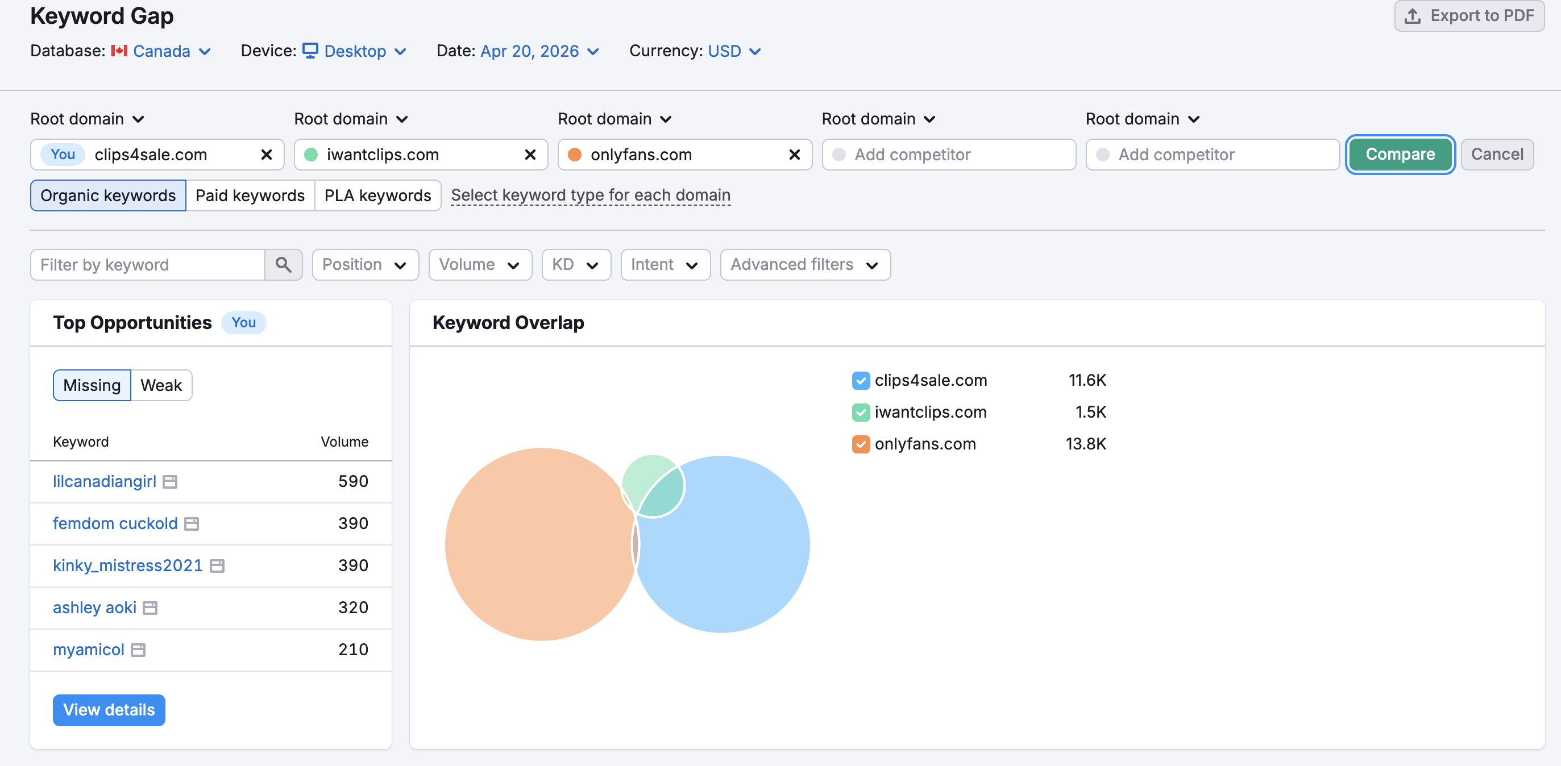The height and width of the screenshot is (766, 1561).
Task: Clear iwantclips.com with the X icon
Action: 530,155
